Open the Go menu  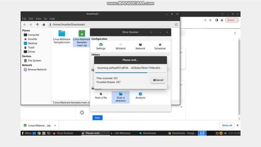pos(45,19)
